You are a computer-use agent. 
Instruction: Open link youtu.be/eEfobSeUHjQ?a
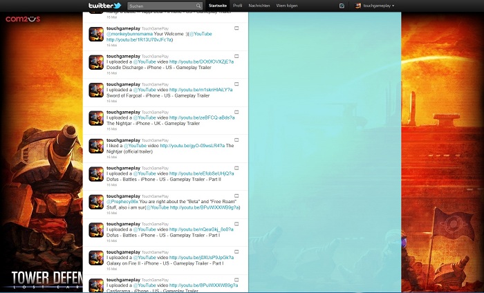[202, 173]
